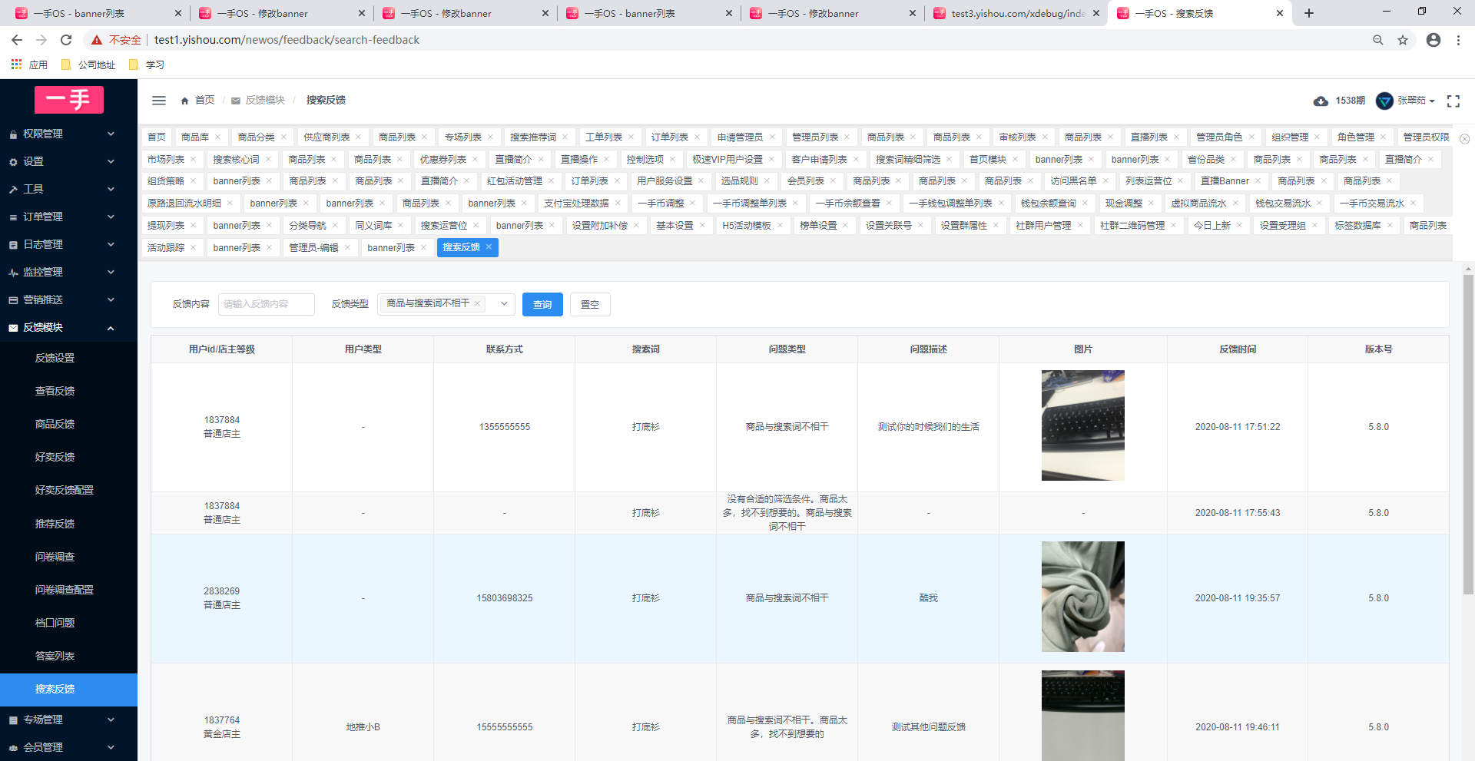Close the 搜索反馈 page tag
1475x761 pixels.
489,247
